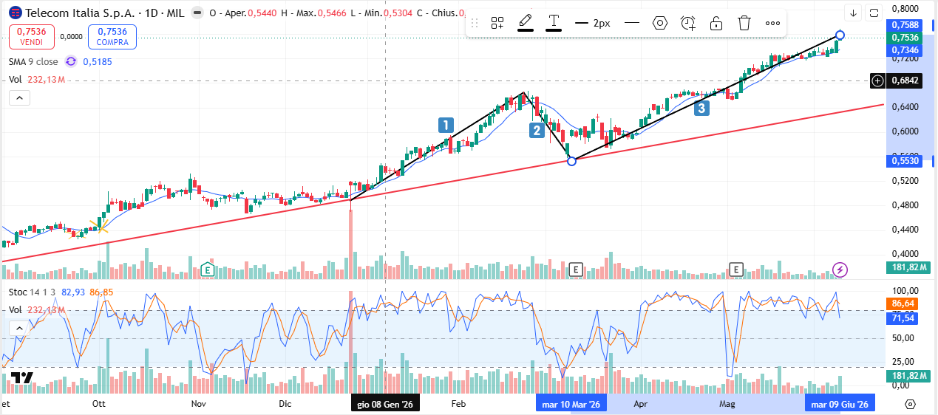Viewport: 938px width, 415px height.
Task: Click the trendline endpoint circle at top right
Action: [840, 35]
